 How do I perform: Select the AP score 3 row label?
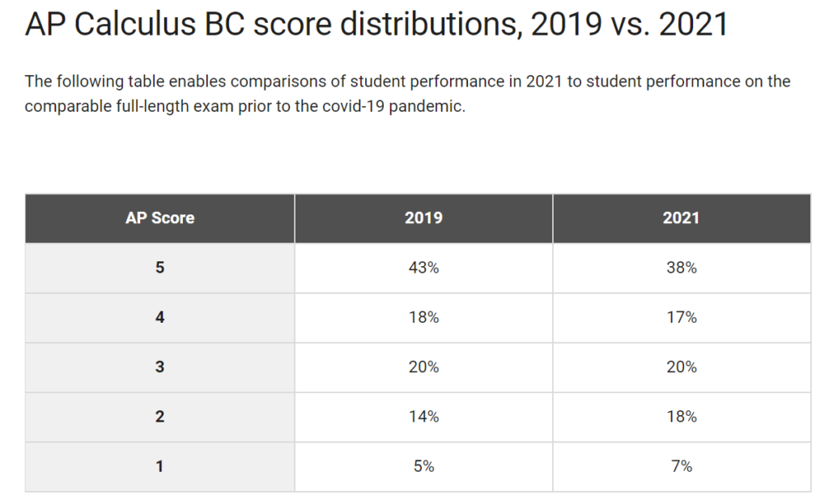pos(159,367)
